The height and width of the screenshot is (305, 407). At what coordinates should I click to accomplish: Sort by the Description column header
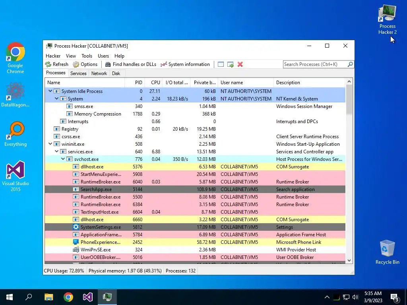coord(309,83)
